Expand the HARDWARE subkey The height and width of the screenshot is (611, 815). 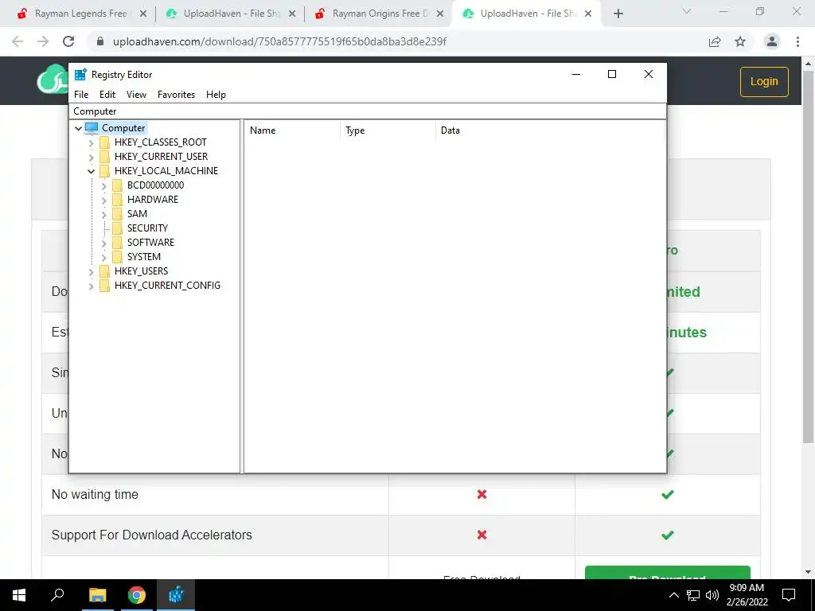(x=104, y=200)
